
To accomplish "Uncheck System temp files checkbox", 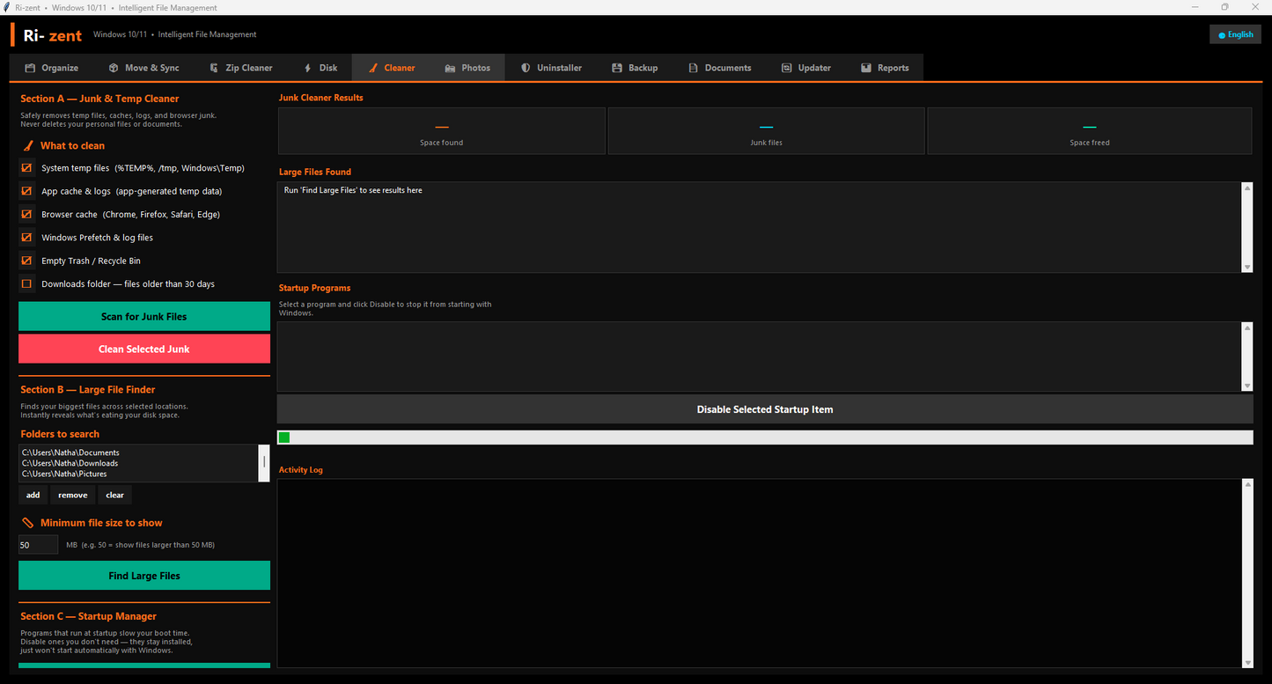I will (x=26, y=167).
